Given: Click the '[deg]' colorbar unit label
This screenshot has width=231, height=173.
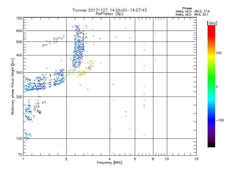Looking at the screenshot, I should [x=212, y=23].
